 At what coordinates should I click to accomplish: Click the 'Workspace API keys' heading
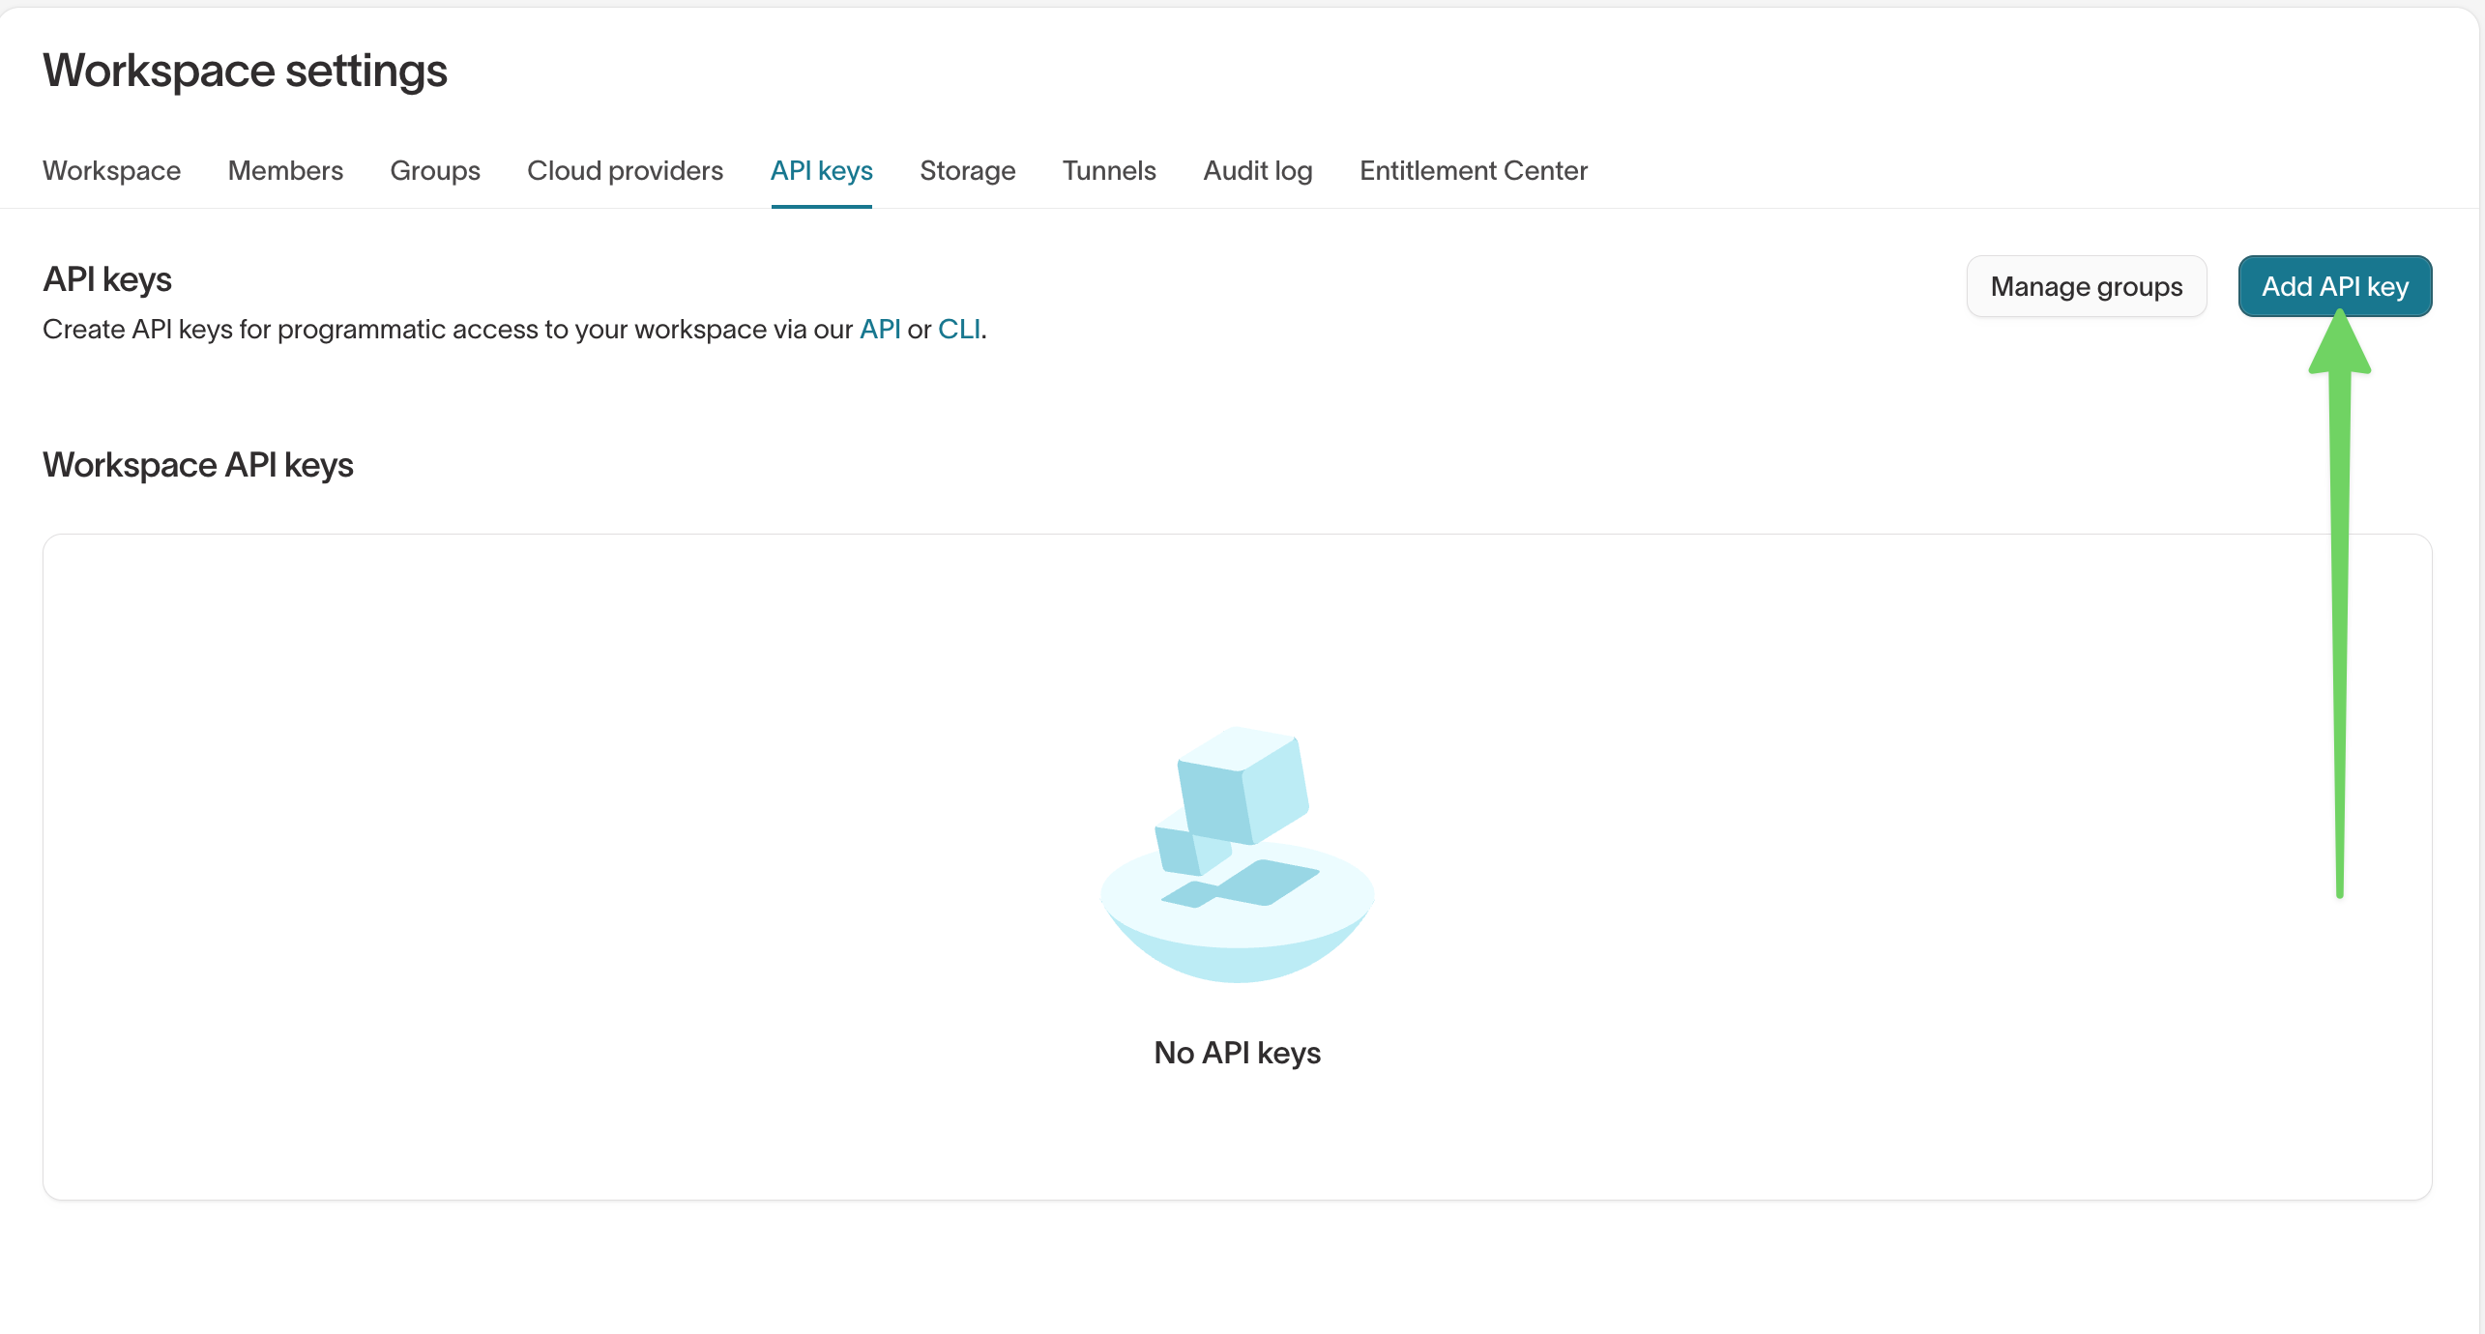tap(198, 465)
